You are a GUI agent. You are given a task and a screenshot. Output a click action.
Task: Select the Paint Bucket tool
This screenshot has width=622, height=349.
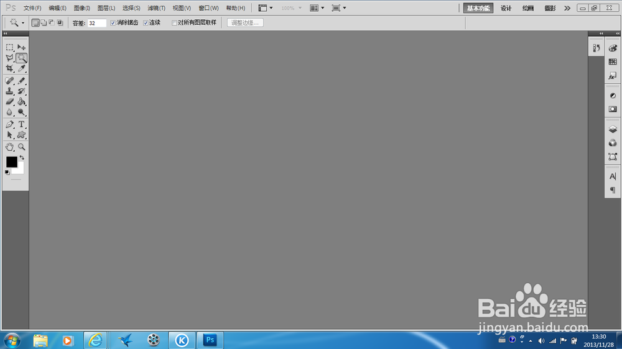click(21, 102)
